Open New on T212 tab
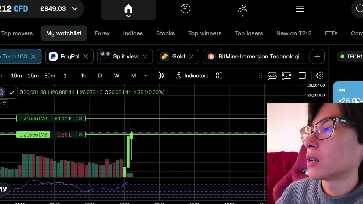 [x=294, y=33]
